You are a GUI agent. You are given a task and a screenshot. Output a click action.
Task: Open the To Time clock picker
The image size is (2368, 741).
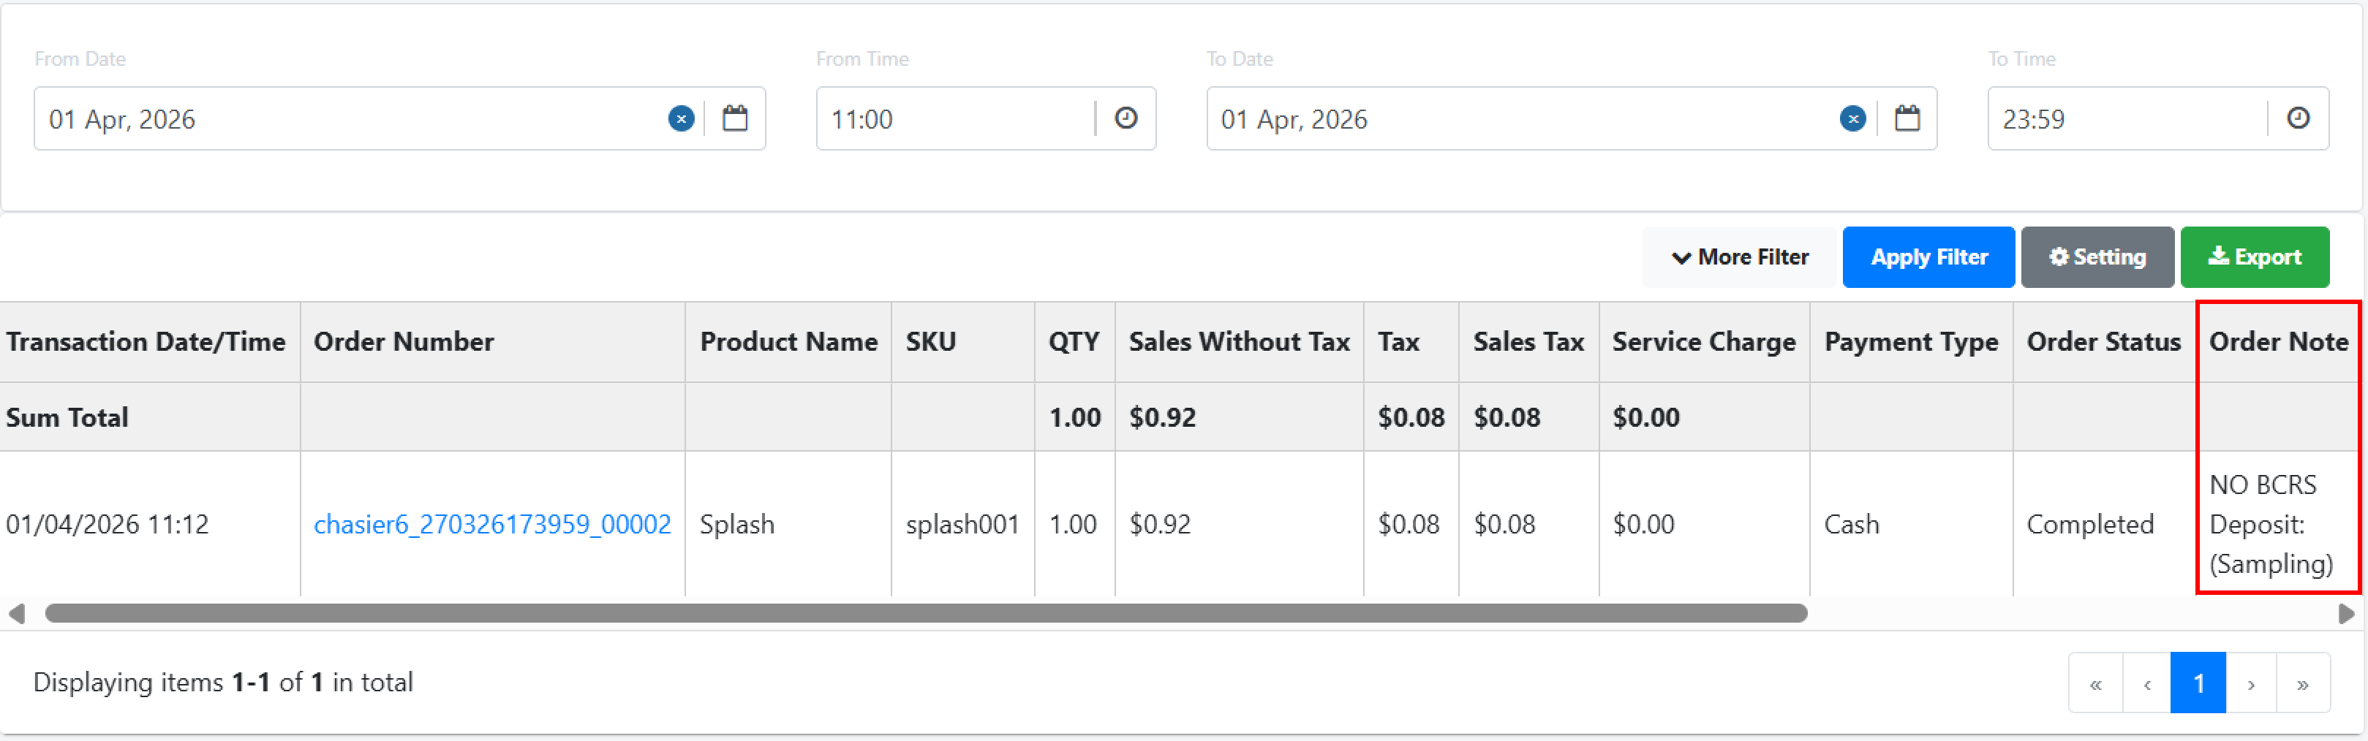pyautogui.click(x=2297, y=118)
